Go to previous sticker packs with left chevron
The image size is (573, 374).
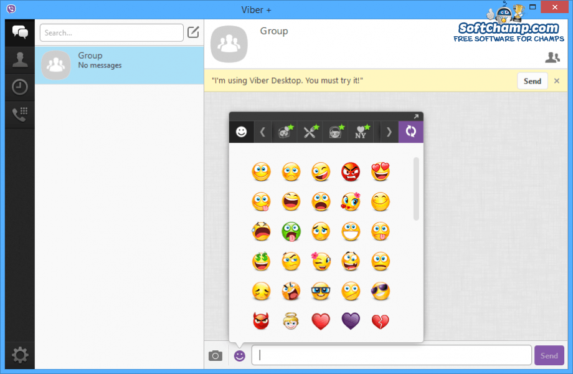[x=262, y=132]
